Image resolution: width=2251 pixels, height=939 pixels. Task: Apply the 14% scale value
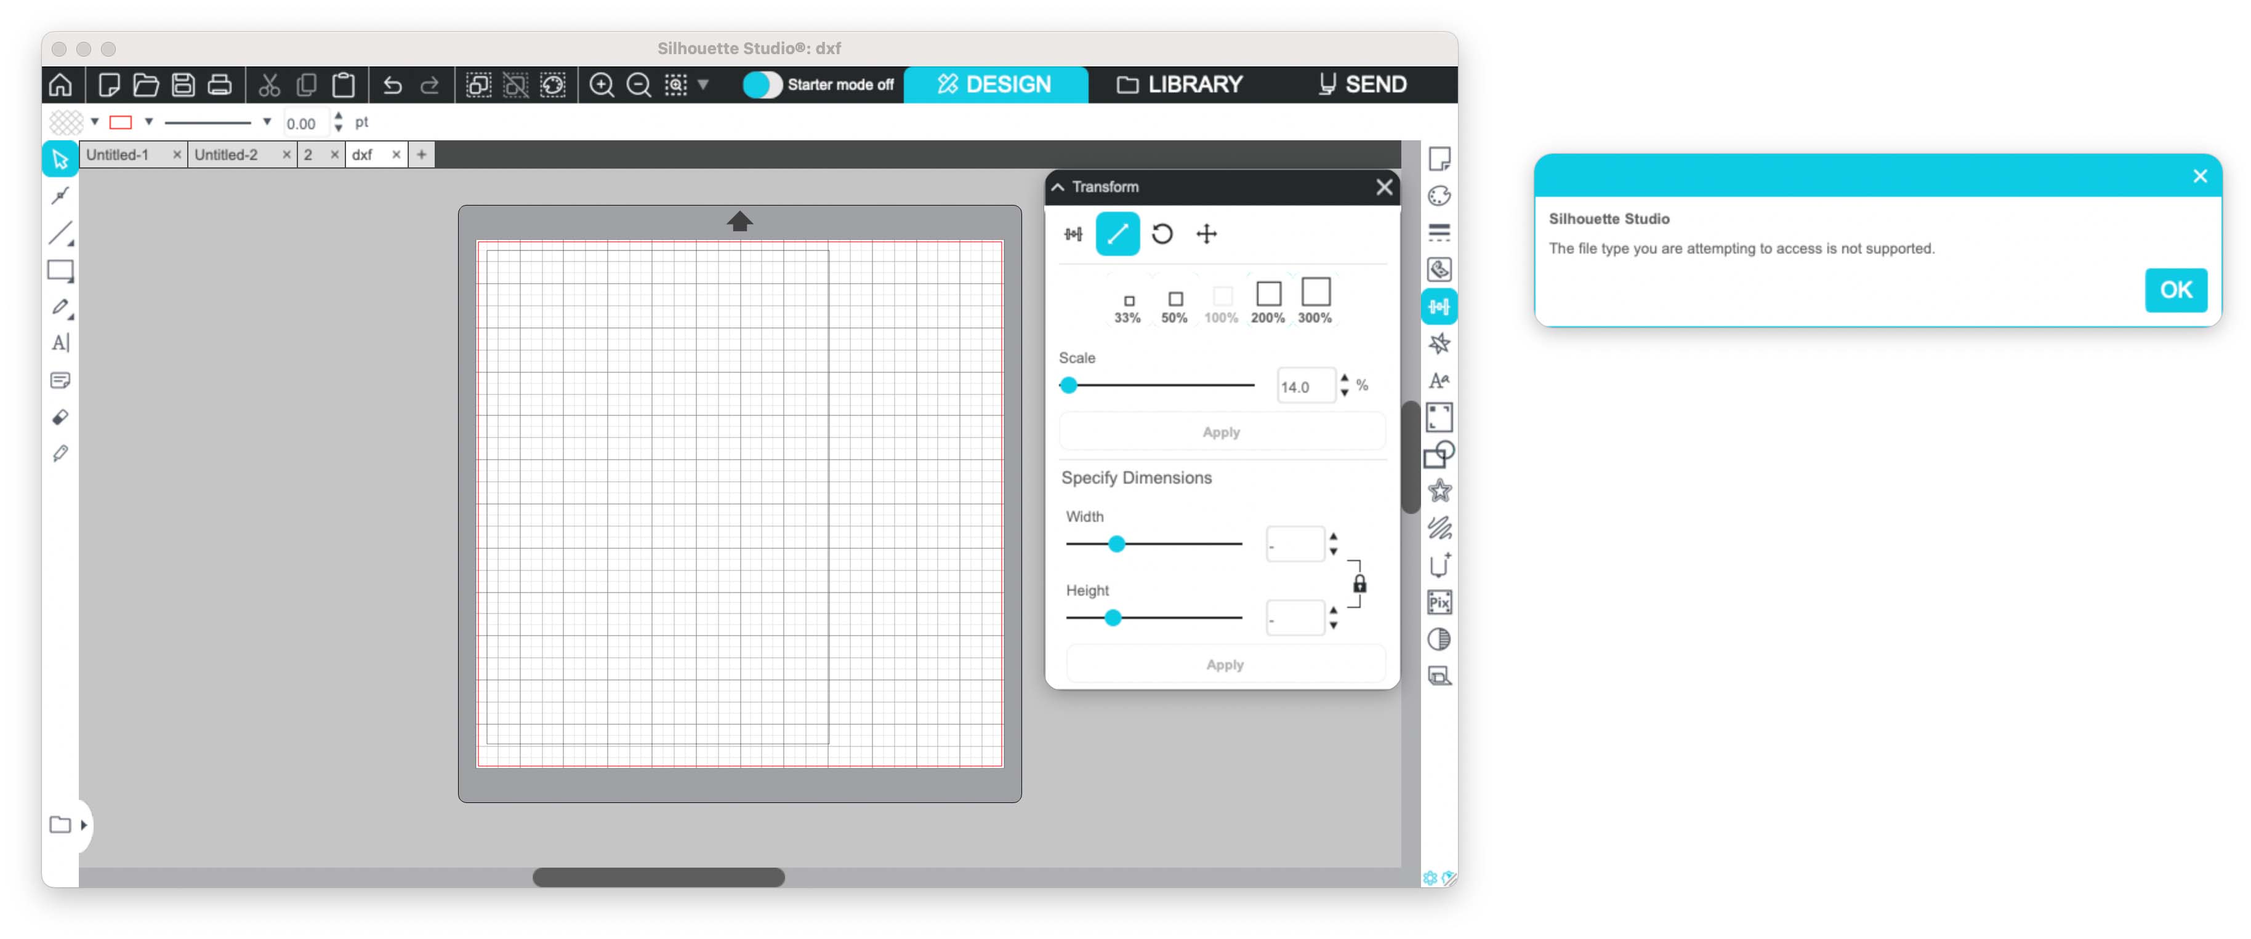(1221, 431)
